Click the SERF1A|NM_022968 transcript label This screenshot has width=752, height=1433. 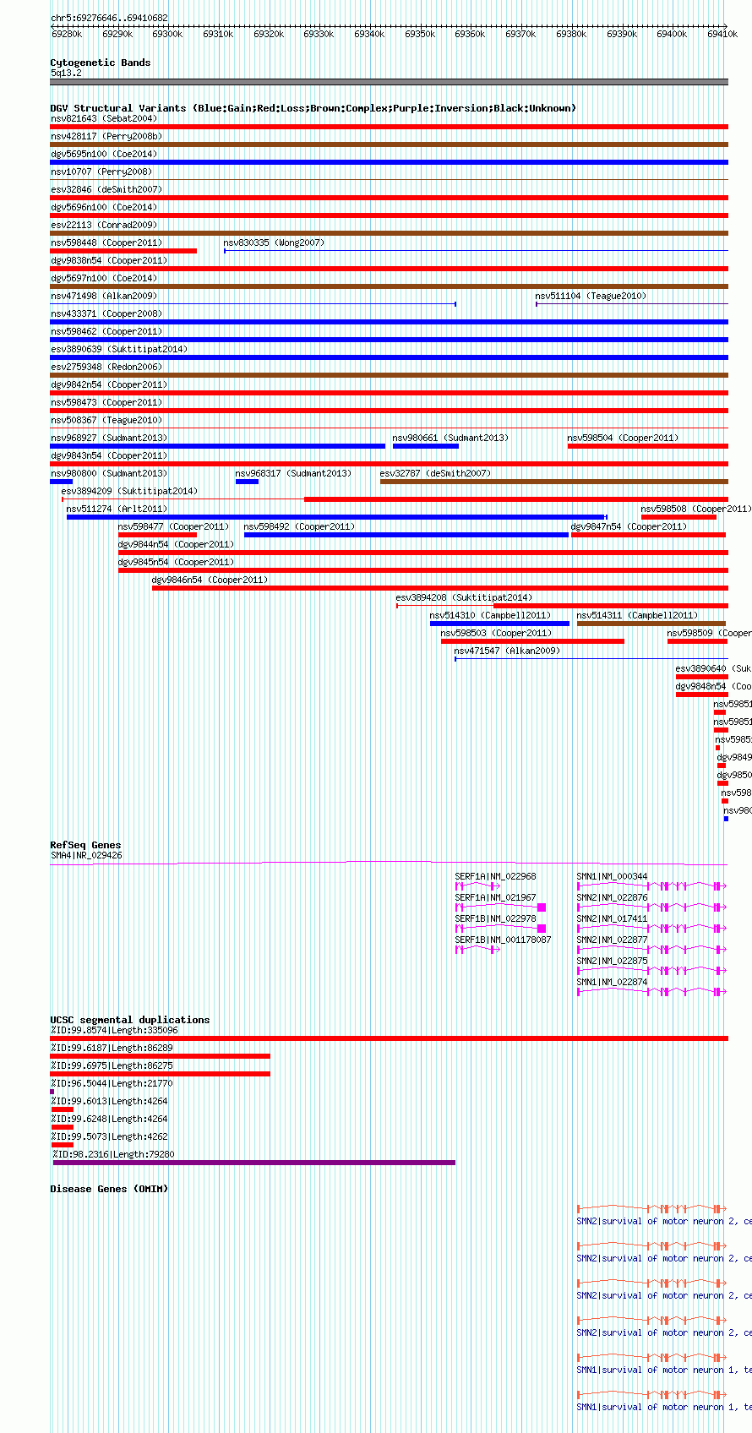pos(495,876)
